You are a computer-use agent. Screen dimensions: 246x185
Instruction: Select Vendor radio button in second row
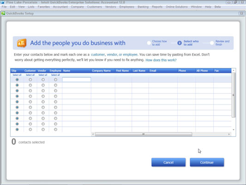[x=43, y=85]
